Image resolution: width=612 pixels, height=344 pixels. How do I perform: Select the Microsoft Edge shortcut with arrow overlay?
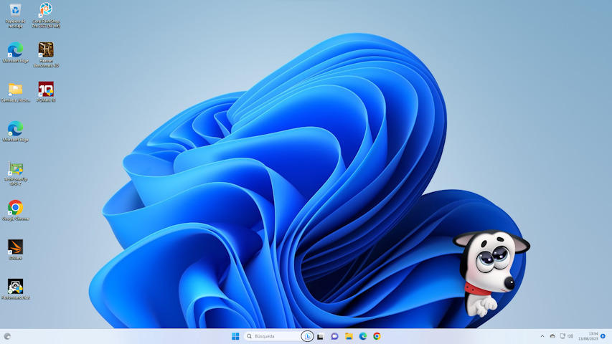pyautogui.click(x=15, y=52)
